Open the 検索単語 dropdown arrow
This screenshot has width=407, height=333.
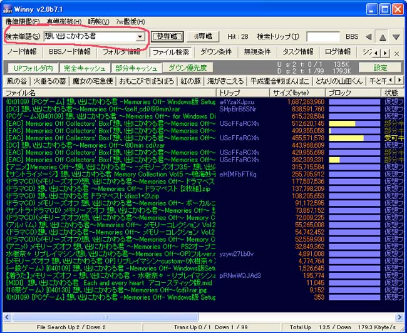(x=140, y=36)
